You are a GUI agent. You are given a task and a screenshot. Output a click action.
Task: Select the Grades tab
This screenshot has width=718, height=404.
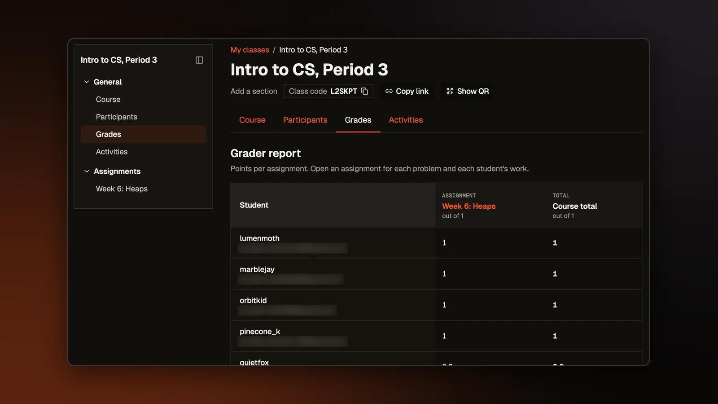[358, 120]
